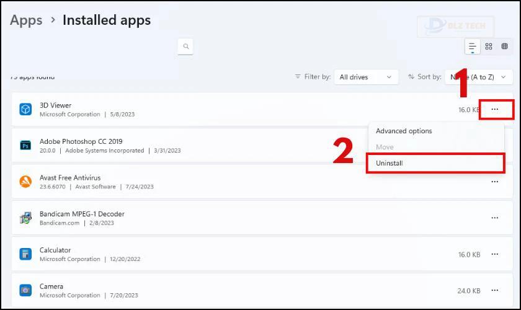The image size is (521, 310).
Task: Click the Installed apps heading
Action: click(x=107, y=20)
